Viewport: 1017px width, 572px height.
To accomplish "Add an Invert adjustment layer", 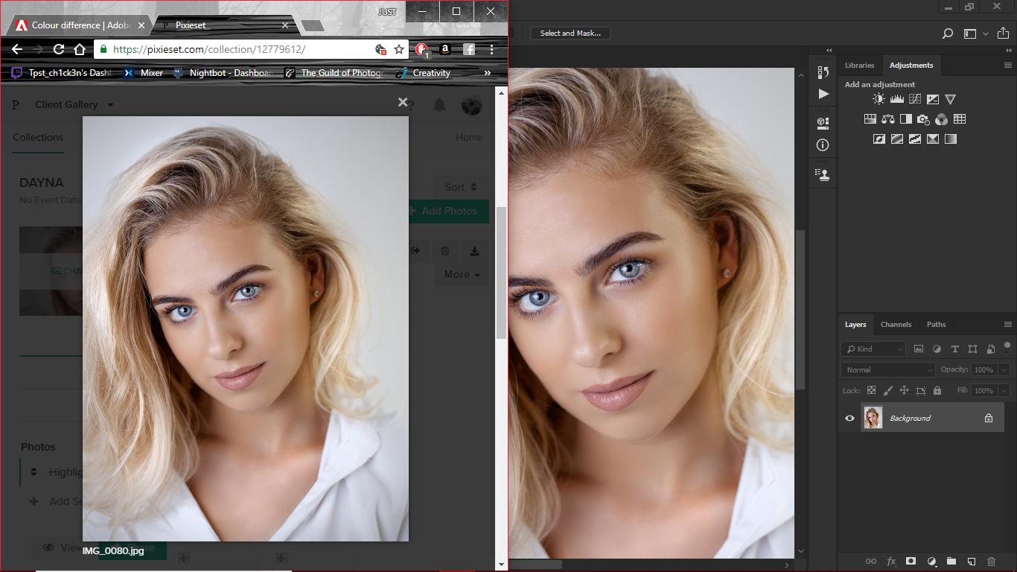I will tap(879, 139).
